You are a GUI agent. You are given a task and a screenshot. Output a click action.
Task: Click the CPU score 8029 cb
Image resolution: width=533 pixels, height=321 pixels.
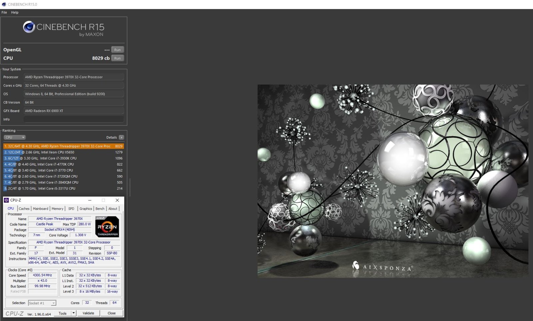click(101, 58)
